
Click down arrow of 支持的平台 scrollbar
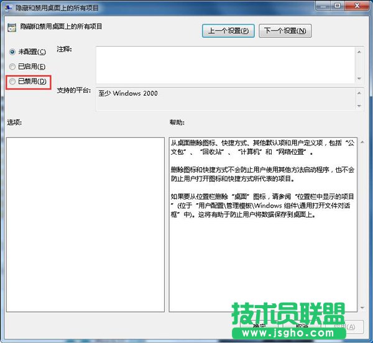(359, 106)
